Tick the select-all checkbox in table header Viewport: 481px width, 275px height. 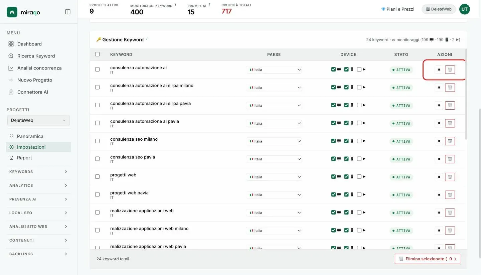(x=98, y=54)
